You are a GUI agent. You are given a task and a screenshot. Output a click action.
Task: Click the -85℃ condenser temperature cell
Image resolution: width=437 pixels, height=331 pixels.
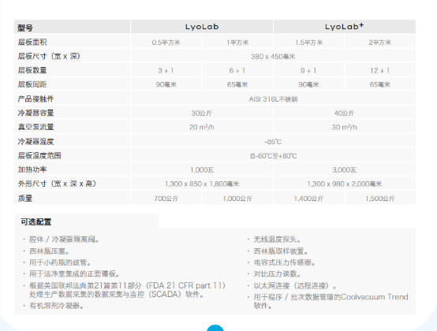point(273,142)
